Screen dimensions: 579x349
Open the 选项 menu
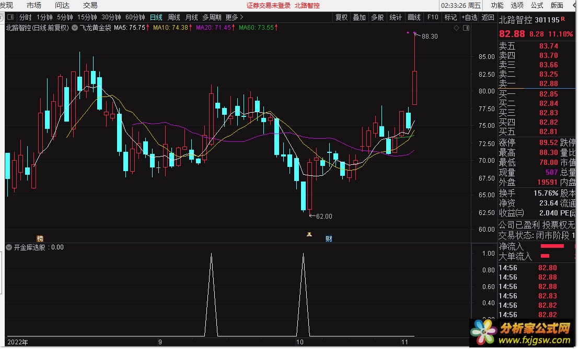(x=517, y=5)
